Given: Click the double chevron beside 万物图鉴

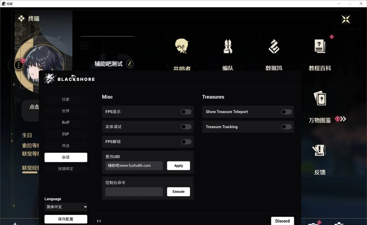Looking at the screenshot, I should click(343, 119).
